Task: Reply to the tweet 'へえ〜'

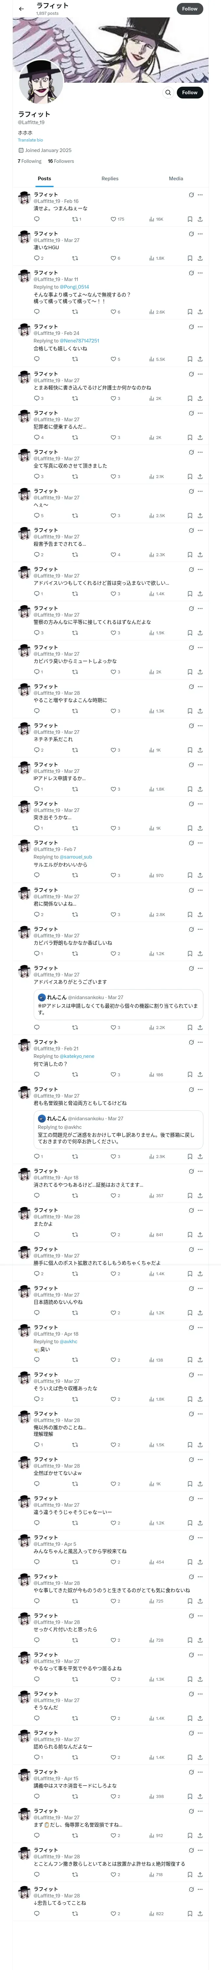Action: coord(37,516)
